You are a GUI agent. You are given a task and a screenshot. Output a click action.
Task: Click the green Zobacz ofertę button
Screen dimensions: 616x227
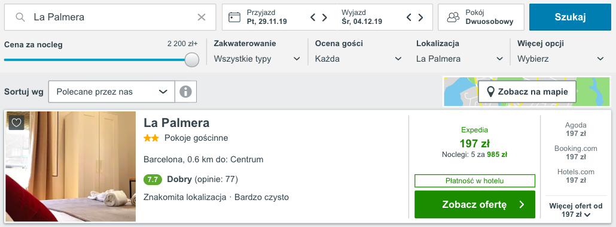475,204
